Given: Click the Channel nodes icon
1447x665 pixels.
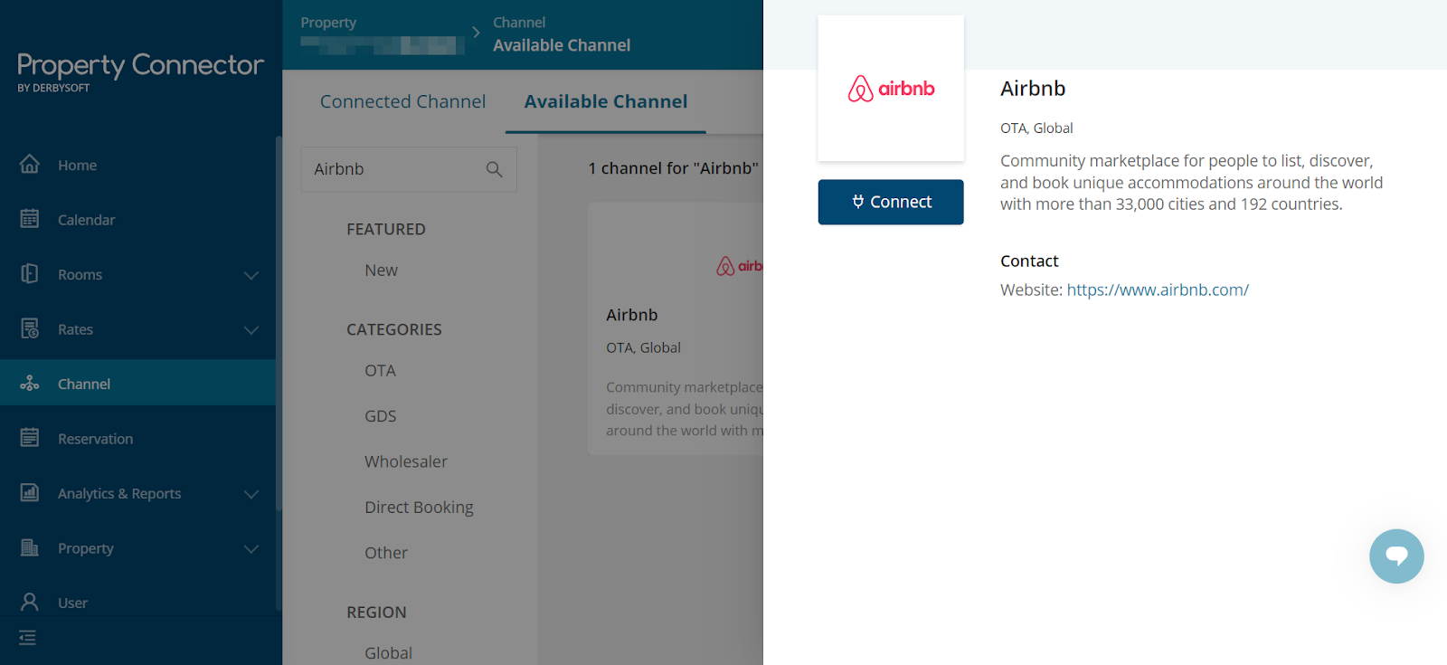Looking at the screenshot, I should coord(30,383).
